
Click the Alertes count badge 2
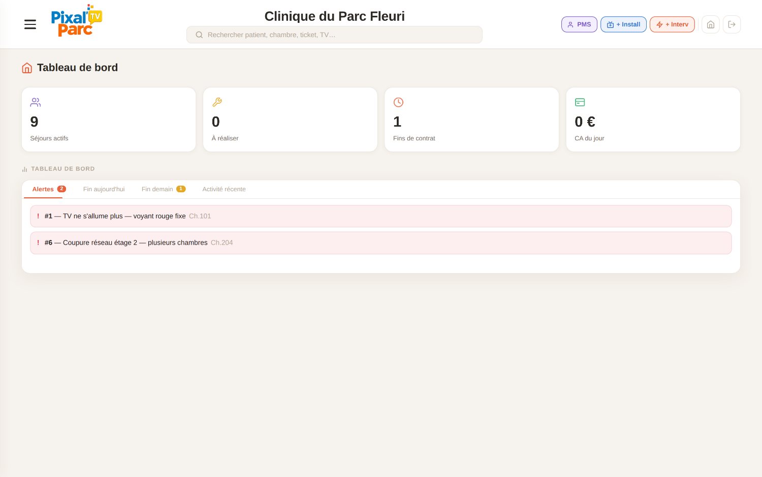point(61,189)
